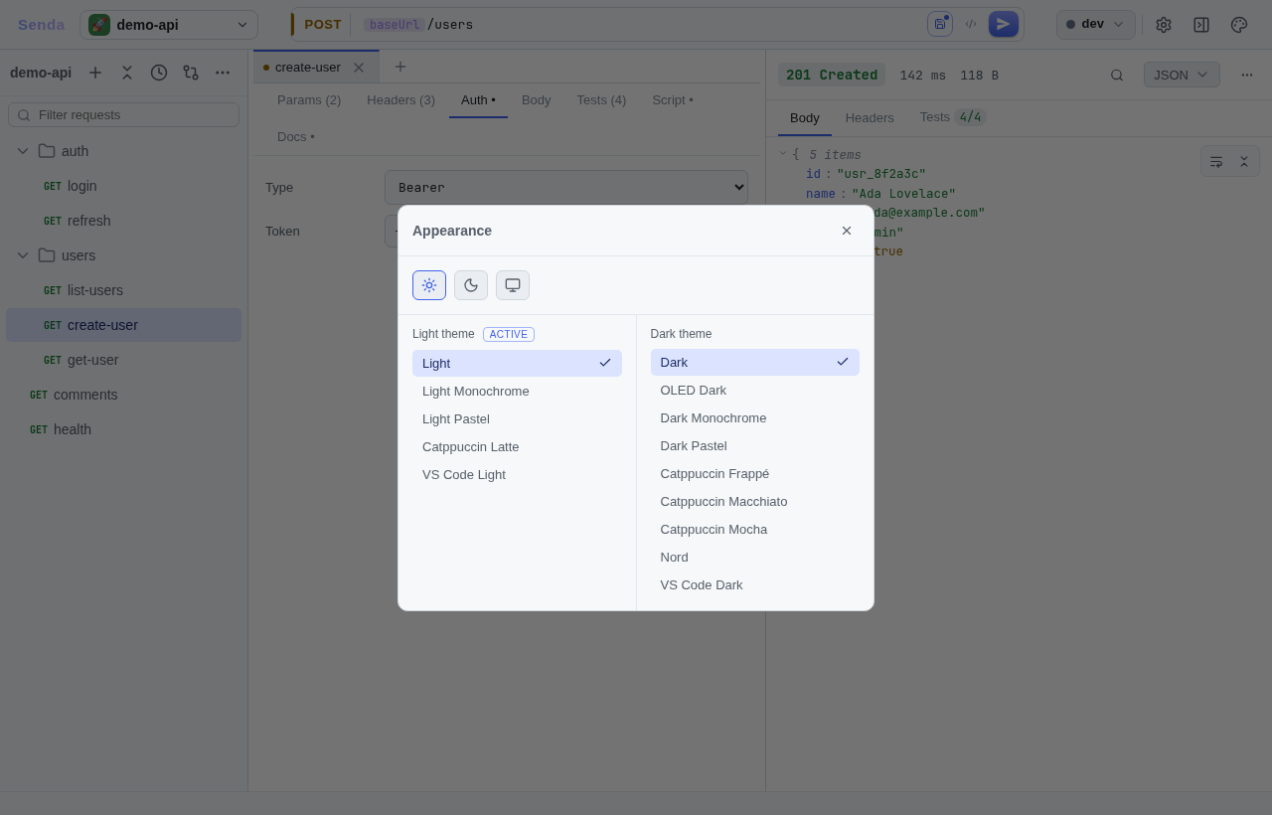Image resolution: width=1272 pixels, height=815 pixels.
Task: Choose the VS Code Light theme
Action: click(517, 475)
